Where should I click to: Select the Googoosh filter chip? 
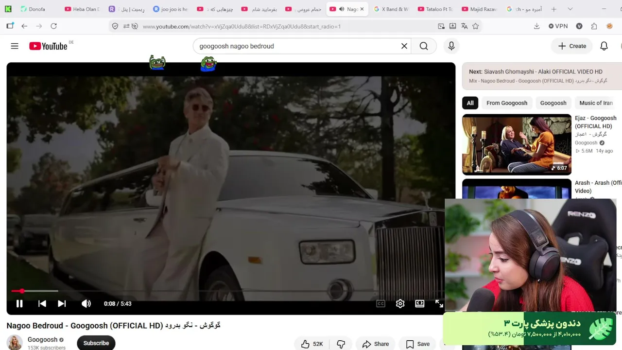coord(553,103)
